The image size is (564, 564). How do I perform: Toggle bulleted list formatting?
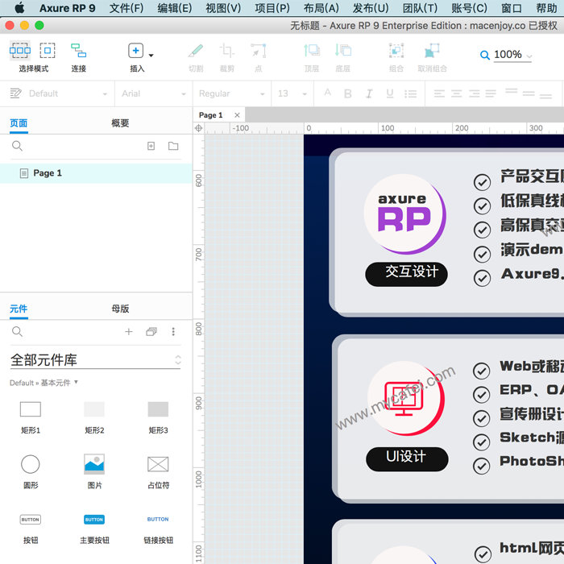click(410, 94)
